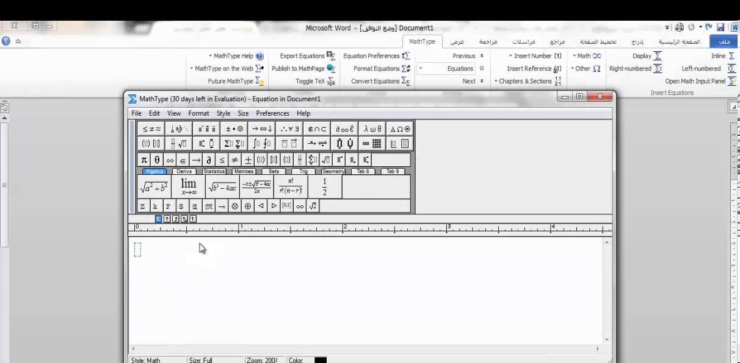Open the MathType File menu
Image resolution: width=740 pixels, height=363 pixels.
pyautogui.click(x=137, y=113)
